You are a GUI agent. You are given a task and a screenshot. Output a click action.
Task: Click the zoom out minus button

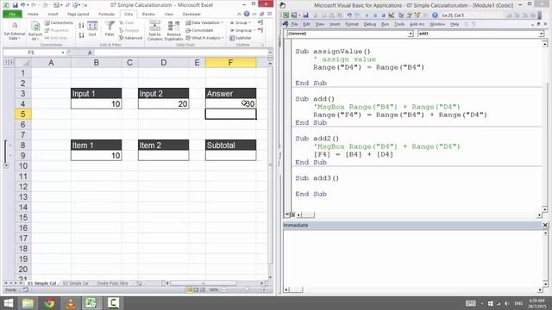pyautogui.click(x=224, y=290)
